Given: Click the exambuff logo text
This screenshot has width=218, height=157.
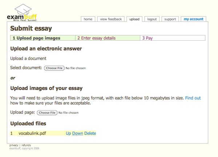Looking at the screenshot, I should point(22,17).
